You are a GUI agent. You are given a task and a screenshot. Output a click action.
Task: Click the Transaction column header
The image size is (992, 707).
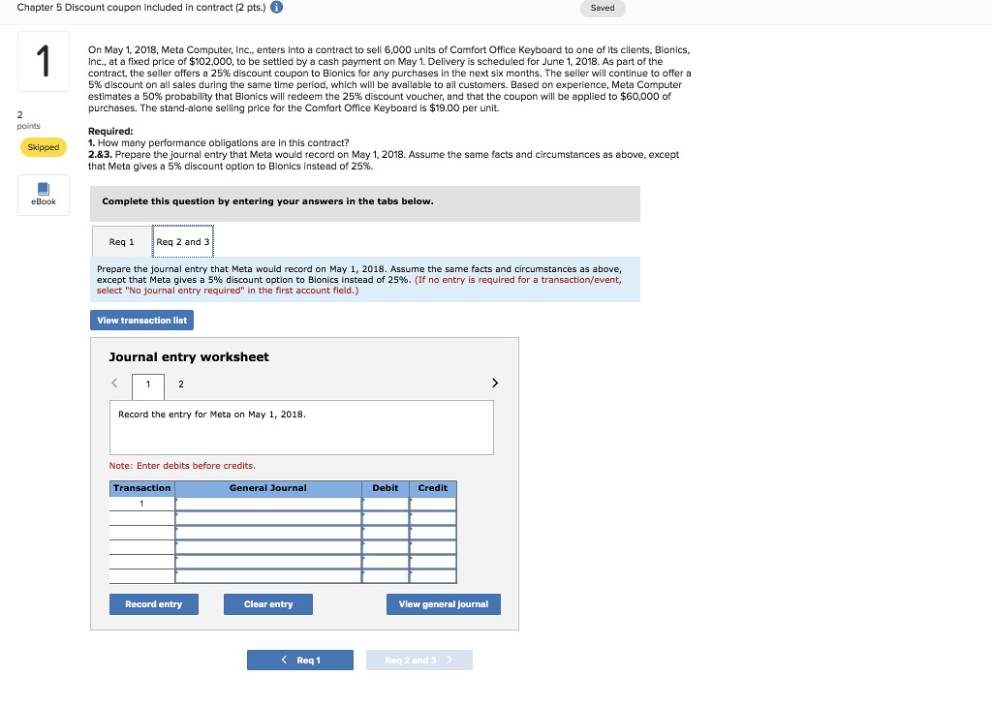[x=141, y=488]
